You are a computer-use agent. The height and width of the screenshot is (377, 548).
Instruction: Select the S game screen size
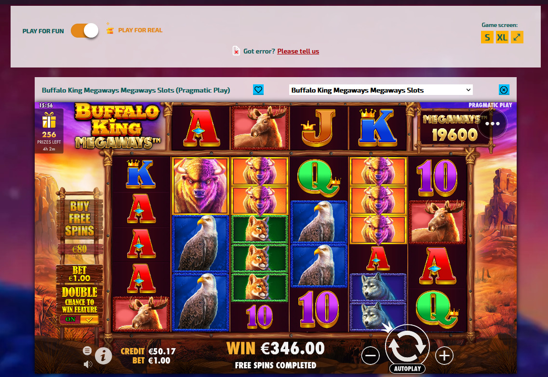(487, 37)
